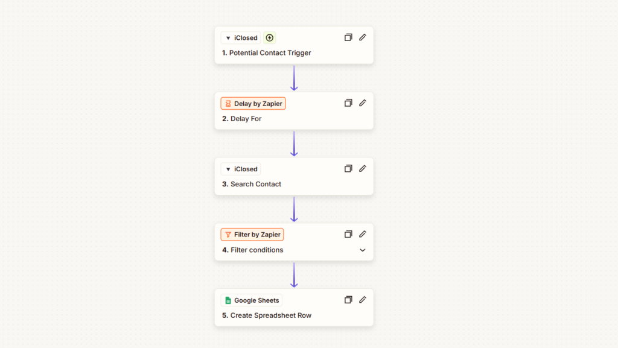Click the Google Sheets app badge
The image size is (618, 348).
(251, 300)
